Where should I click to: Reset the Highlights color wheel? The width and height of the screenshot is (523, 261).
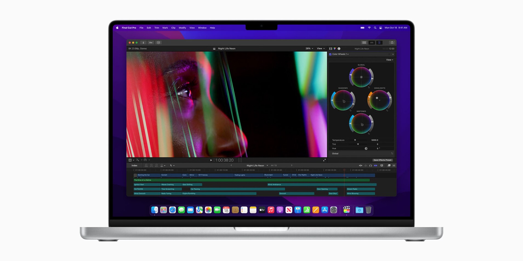click(x=387, y=111)
